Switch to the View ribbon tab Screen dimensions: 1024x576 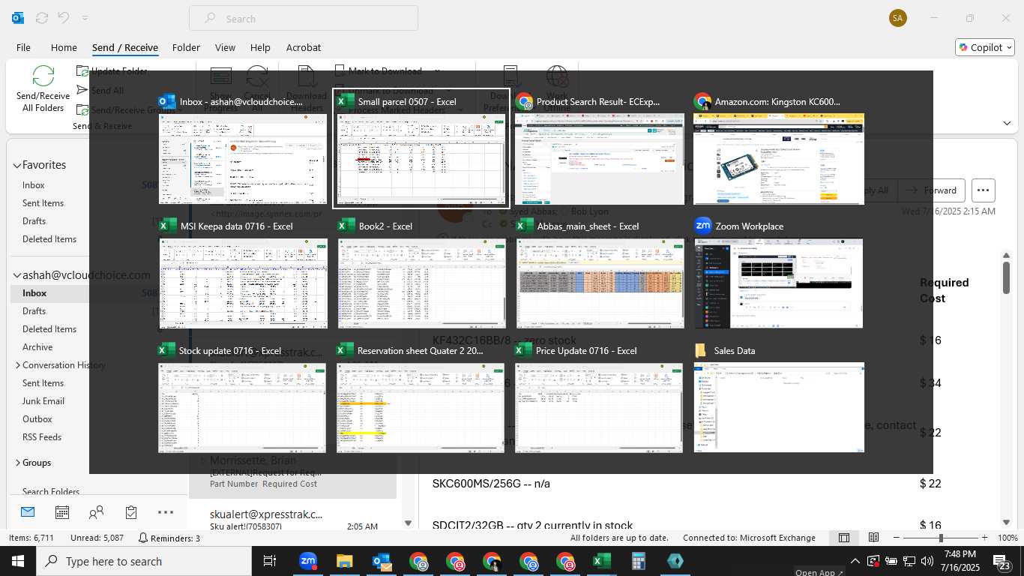(x=225, y=47)
